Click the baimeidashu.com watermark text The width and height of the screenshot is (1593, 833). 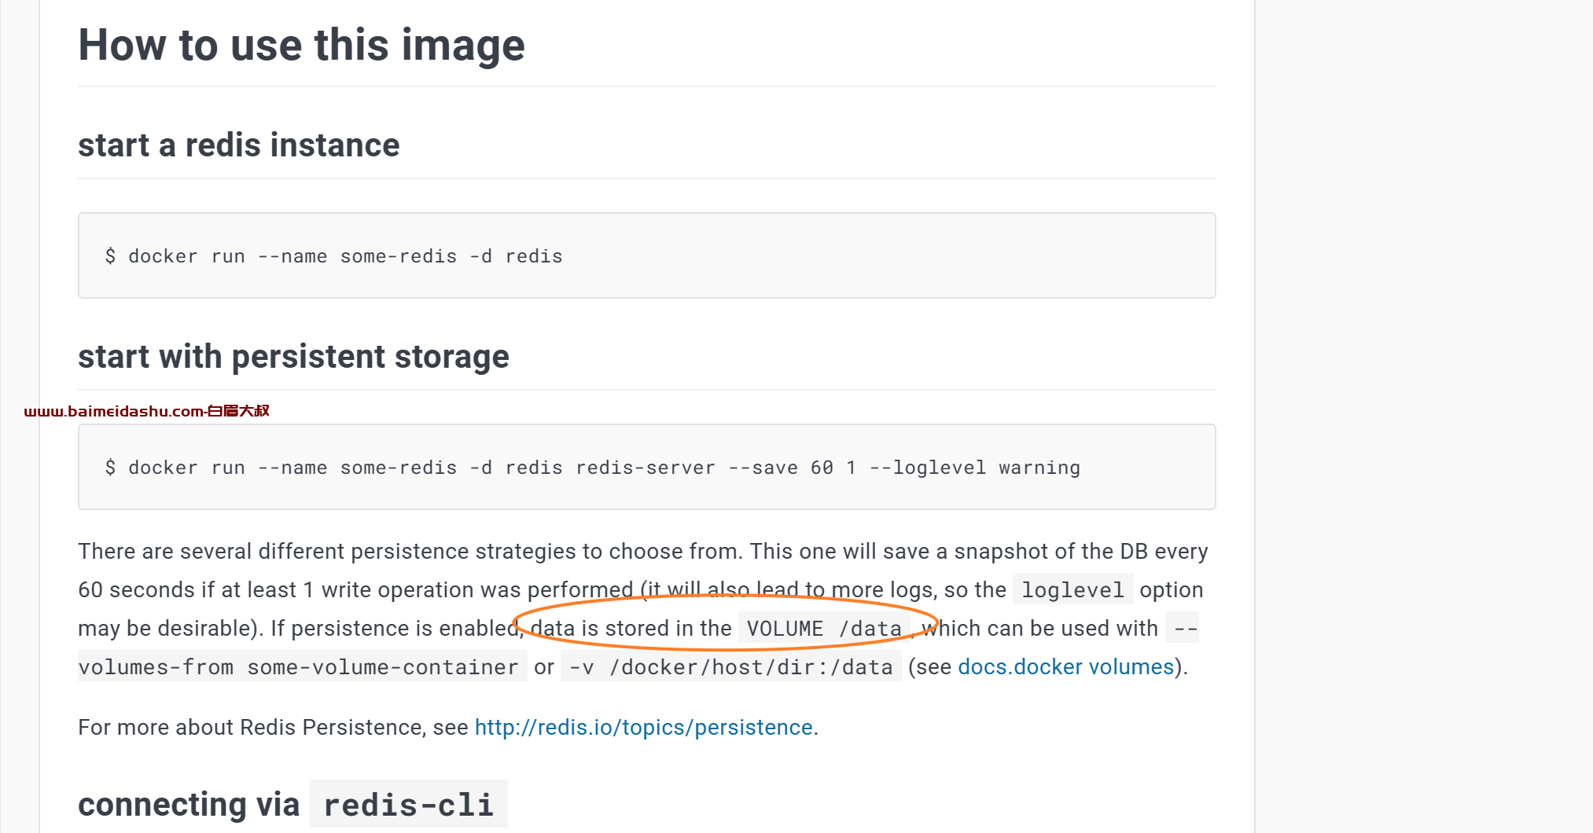(x=147, y=411)
